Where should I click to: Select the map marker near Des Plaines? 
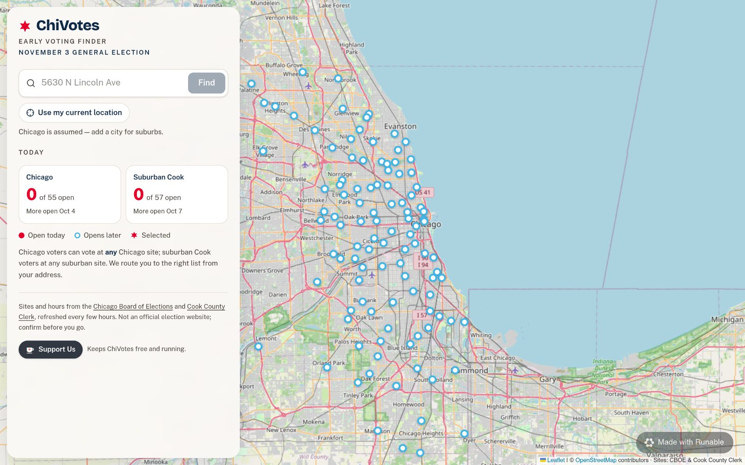coord(315,130)
